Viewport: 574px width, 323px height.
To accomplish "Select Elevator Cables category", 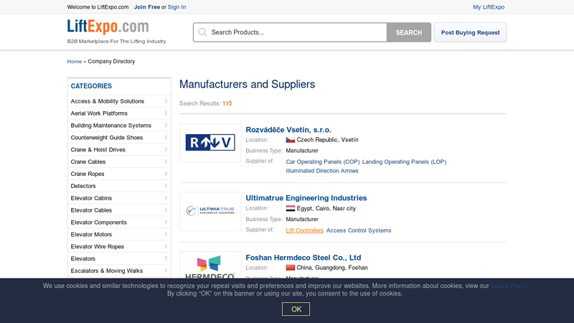I will 119,210.
